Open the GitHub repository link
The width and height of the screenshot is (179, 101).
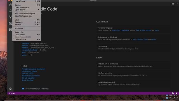tap(29, 78)
